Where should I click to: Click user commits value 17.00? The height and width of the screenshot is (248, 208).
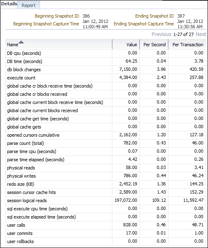point(132,233)
